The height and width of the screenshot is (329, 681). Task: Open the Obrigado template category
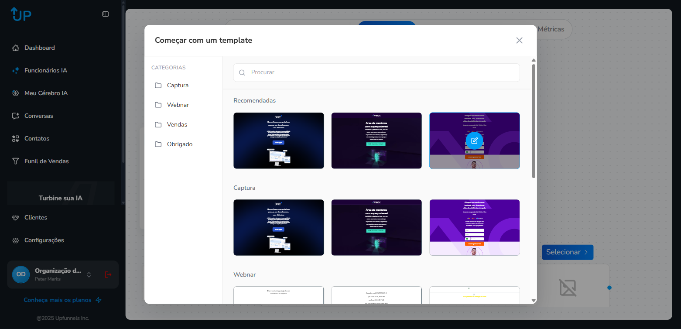click(179, 144)
